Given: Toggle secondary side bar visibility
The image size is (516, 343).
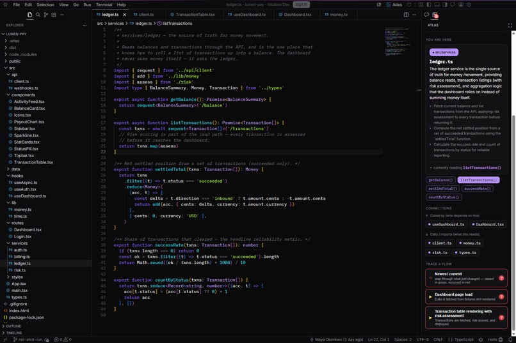Looking at the screenshot, I should pyautogui.click(x=444, y=4).
